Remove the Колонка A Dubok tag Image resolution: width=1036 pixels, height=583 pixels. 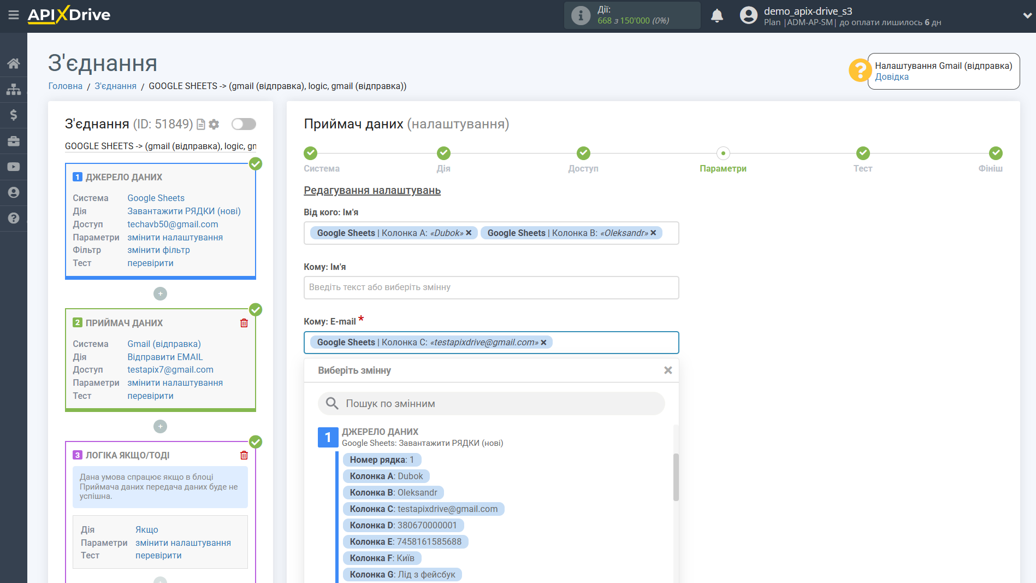point(469,233)
